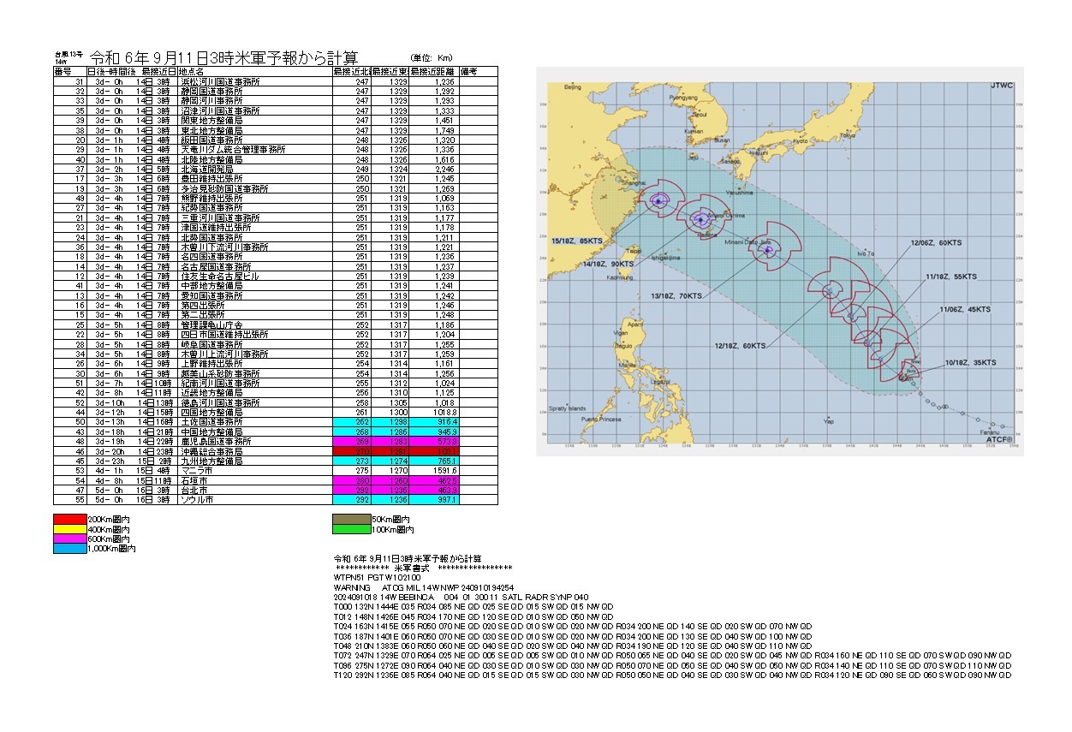The width and height of the screenshot is (1072, 732).
Task: Click the red 200Km圏内 legend swatch
Action: [69, 520]
